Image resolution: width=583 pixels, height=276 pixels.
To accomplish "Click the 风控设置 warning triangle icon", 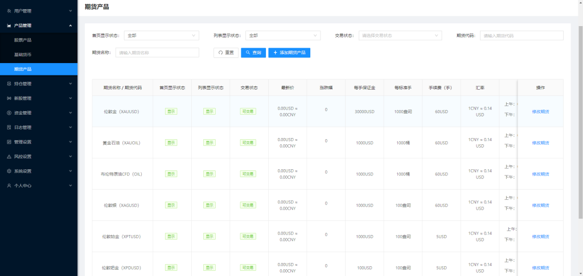I will [9, 156].
